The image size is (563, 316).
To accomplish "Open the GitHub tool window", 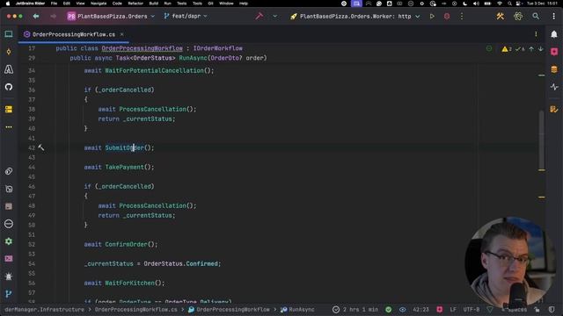I will point(9,87).
